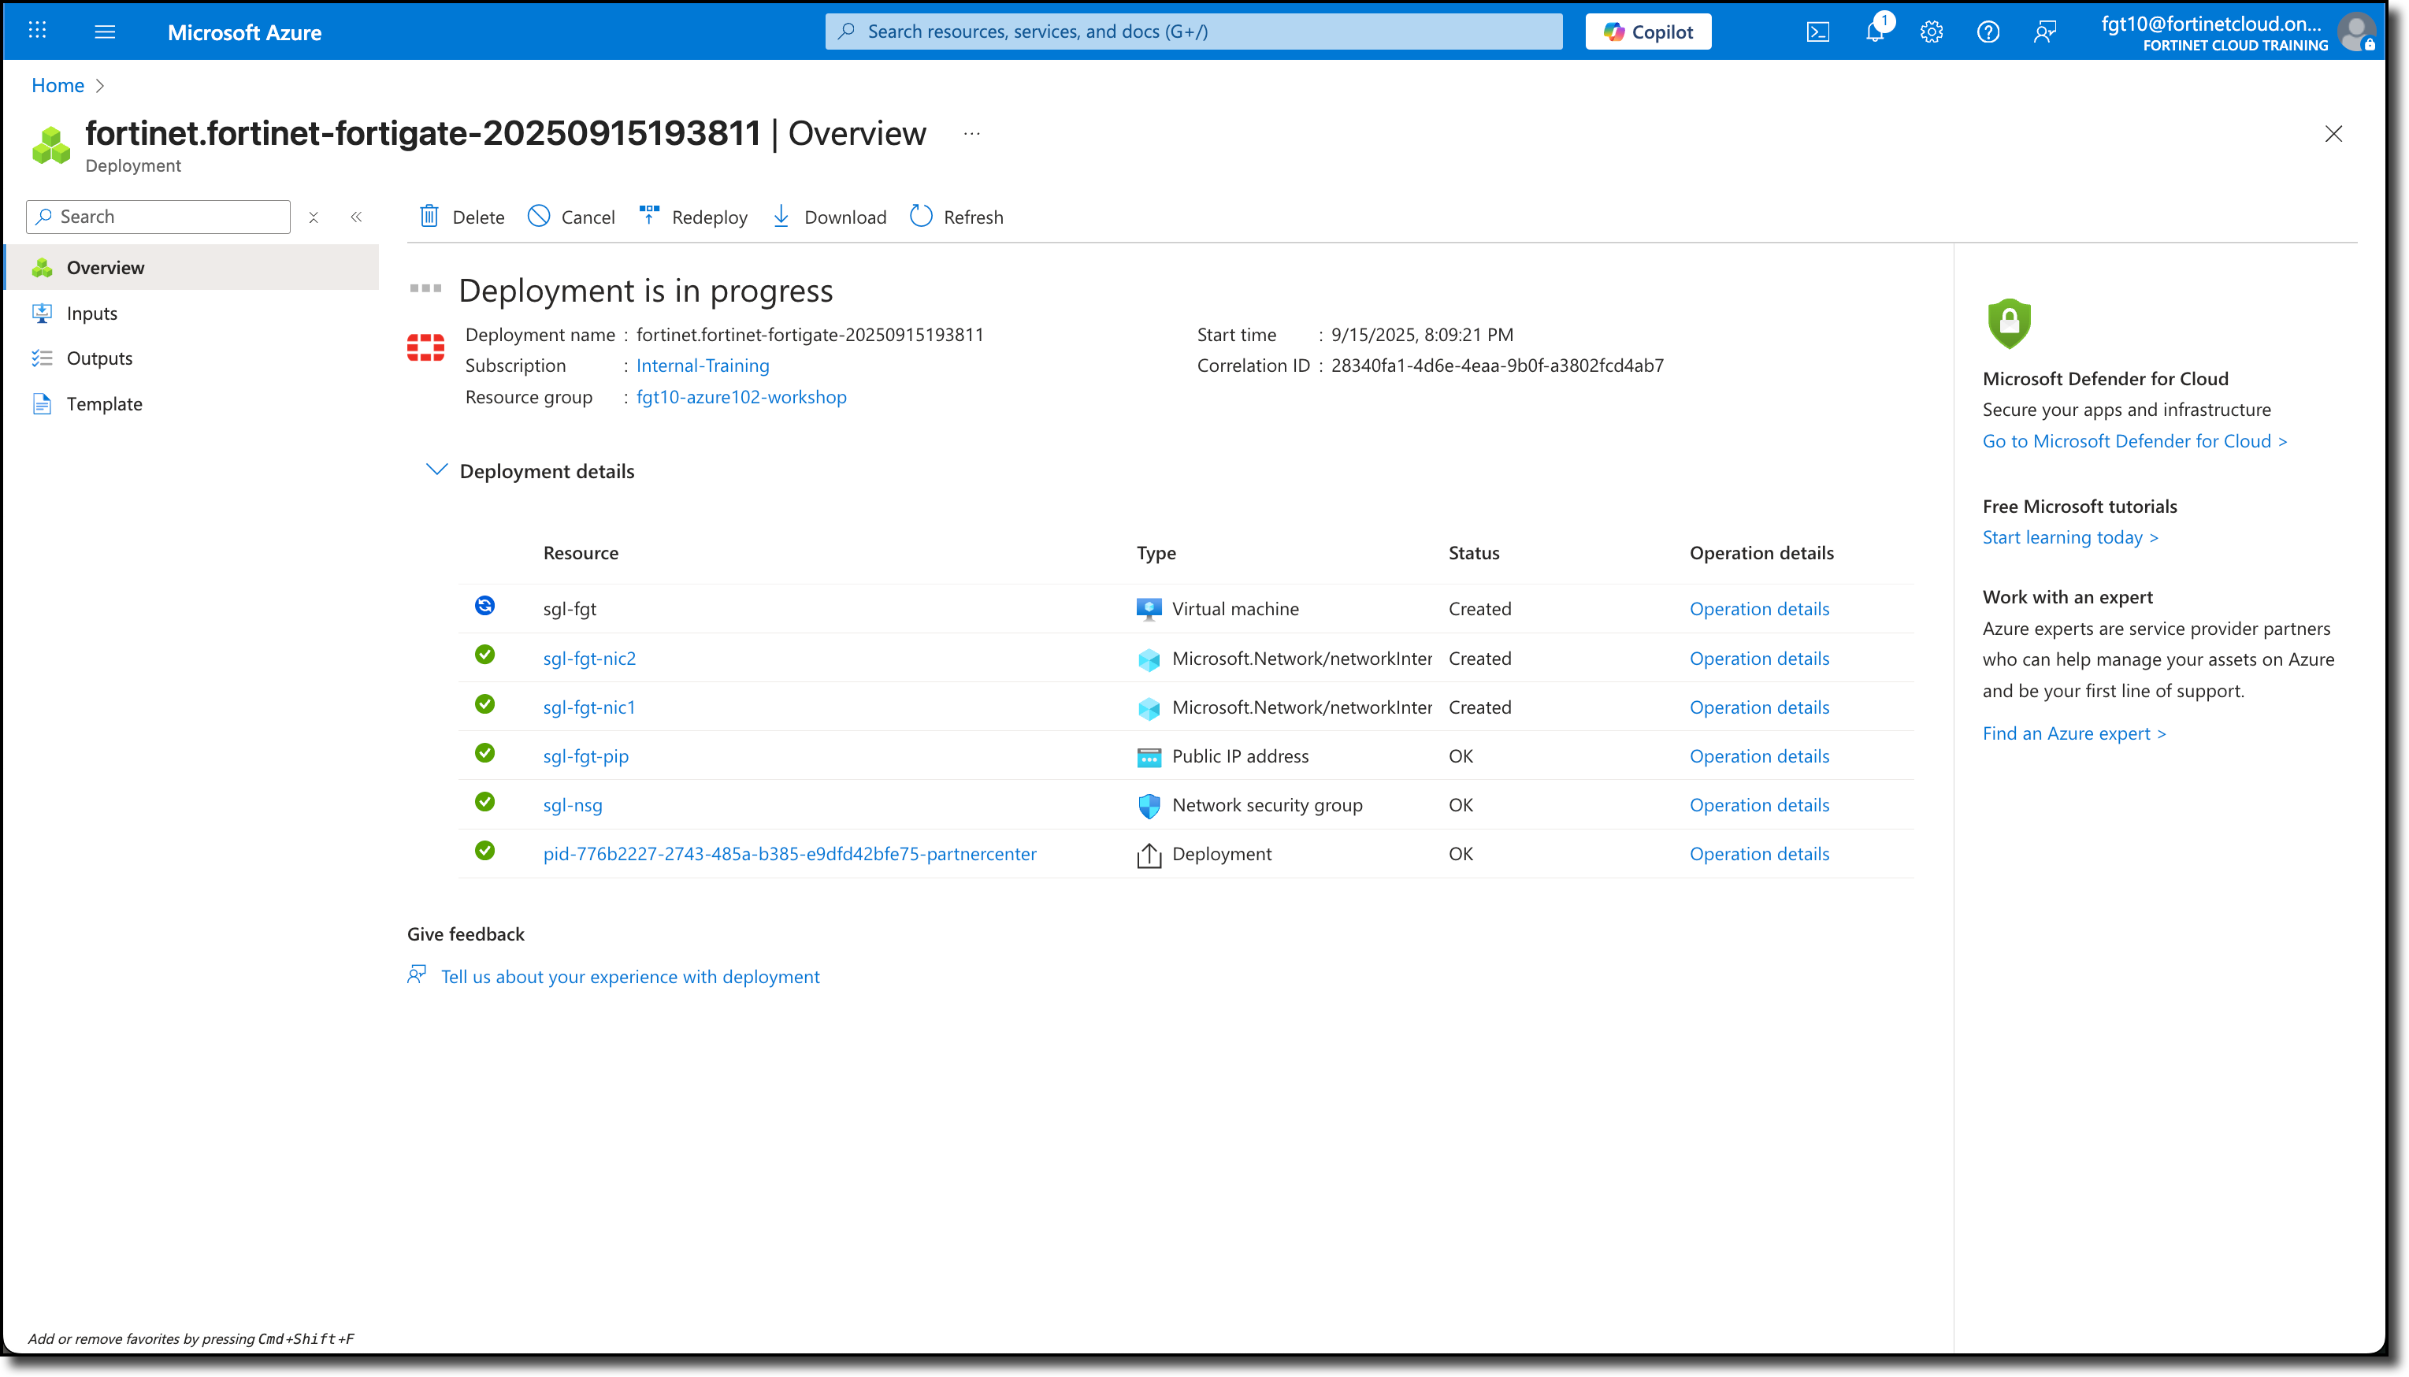This screenshot has width=2409, height=1377.
Task: Cancel the running deployment
Action: [571, 217]
